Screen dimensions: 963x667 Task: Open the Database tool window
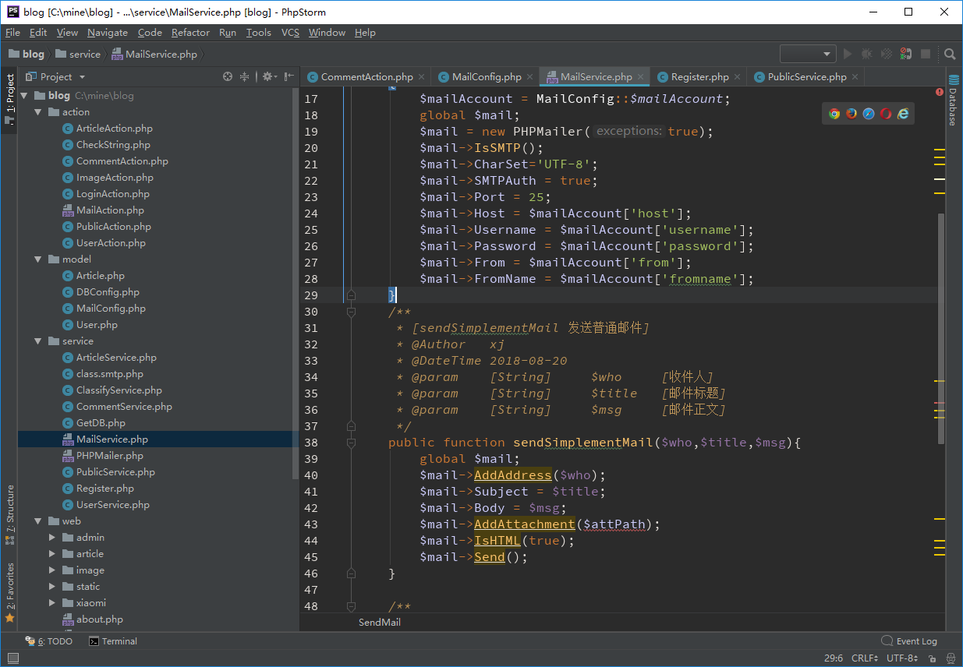[953, 100]
